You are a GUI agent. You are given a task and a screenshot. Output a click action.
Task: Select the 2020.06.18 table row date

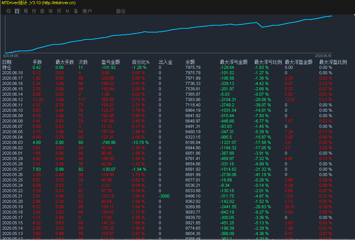coord(13,73)
